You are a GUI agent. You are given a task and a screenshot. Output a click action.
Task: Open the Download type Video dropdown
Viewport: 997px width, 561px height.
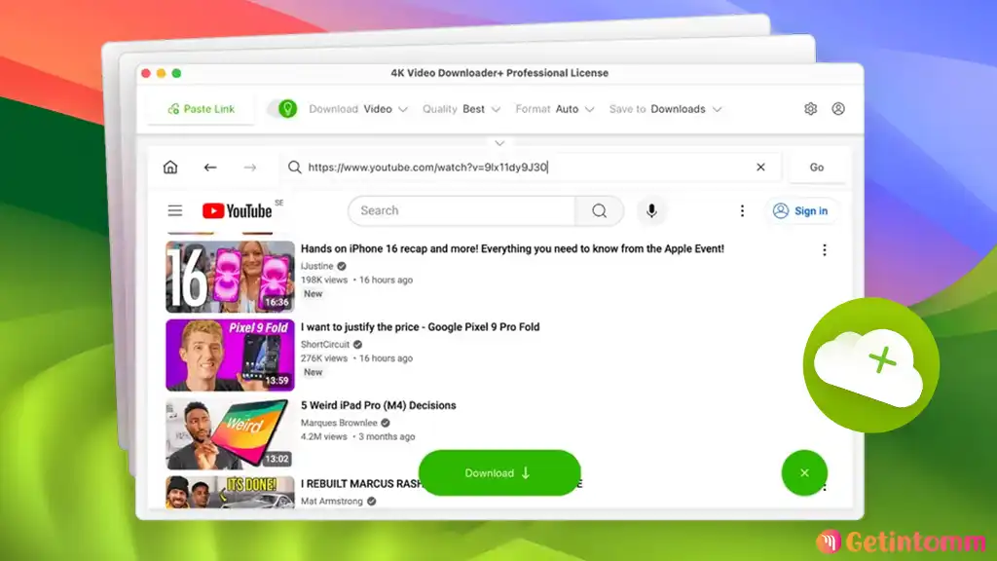point(358,109)
